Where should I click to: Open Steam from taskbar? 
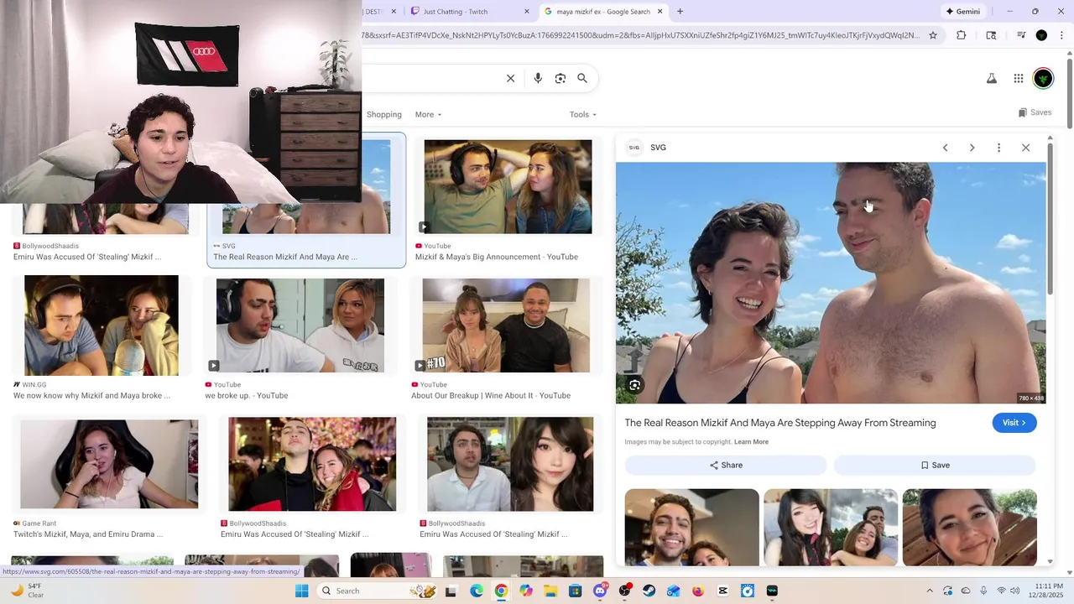click(x=649, y=591)
